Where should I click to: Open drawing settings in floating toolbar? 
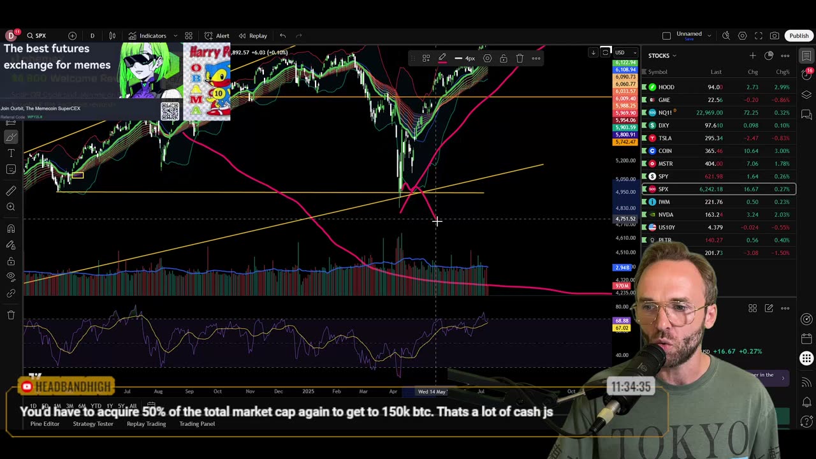[487, 59]
